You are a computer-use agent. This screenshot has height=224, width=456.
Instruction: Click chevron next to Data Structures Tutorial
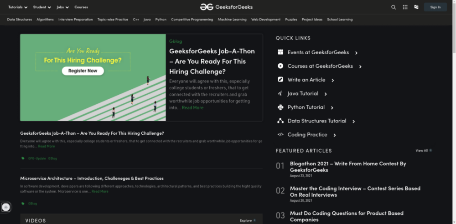click(x=354, y=122)
